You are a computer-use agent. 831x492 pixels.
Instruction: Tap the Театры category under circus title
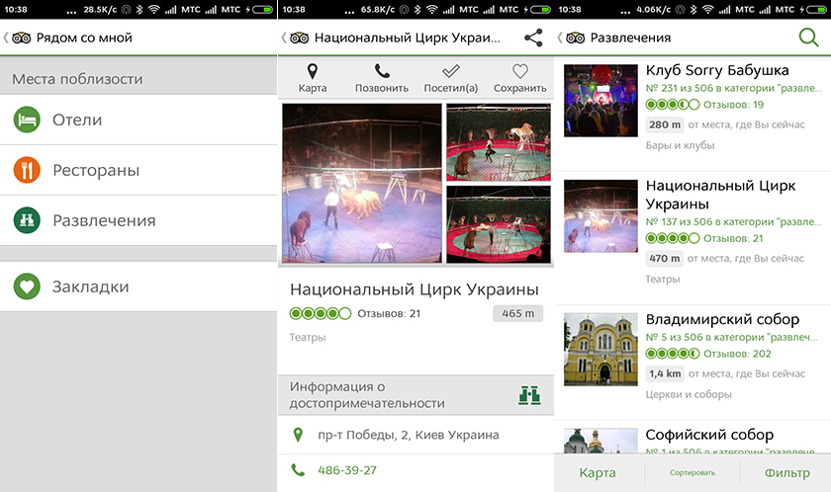click(x=308, y=338)
